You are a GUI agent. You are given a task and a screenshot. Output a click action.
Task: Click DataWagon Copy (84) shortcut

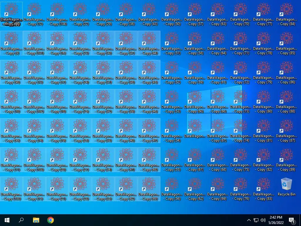pyautogui.click(x=286, y=14)
